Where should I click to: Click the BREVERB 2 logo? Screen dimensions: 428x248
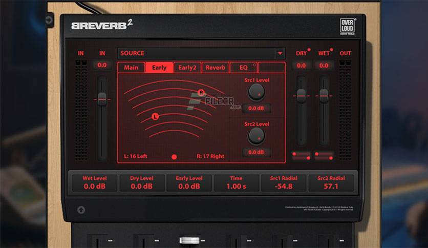click(102, 25)
